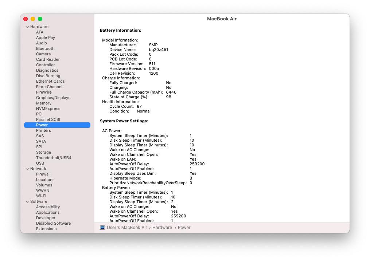
Task: Open the Wi-Fi entry
Action: pyautogui.click(x=41, y=196)
